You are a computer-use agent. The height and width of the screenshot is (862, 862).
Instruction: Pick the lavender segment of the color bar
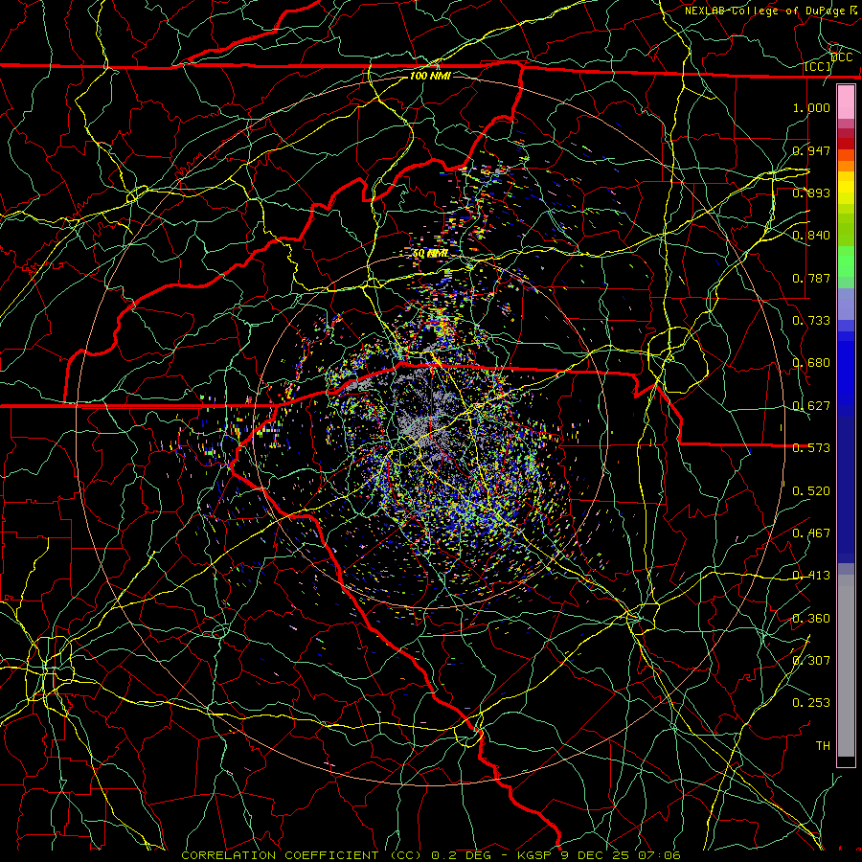(x=846, y=304)
